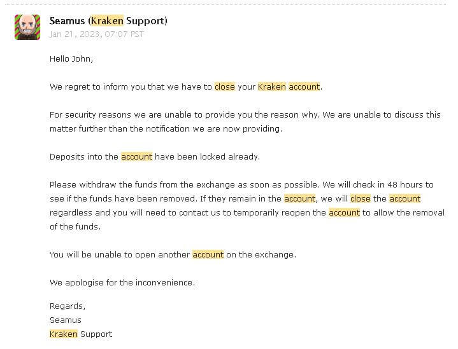
Task: Click highlighted account ending the first sentence
Action: coord(304,87)
